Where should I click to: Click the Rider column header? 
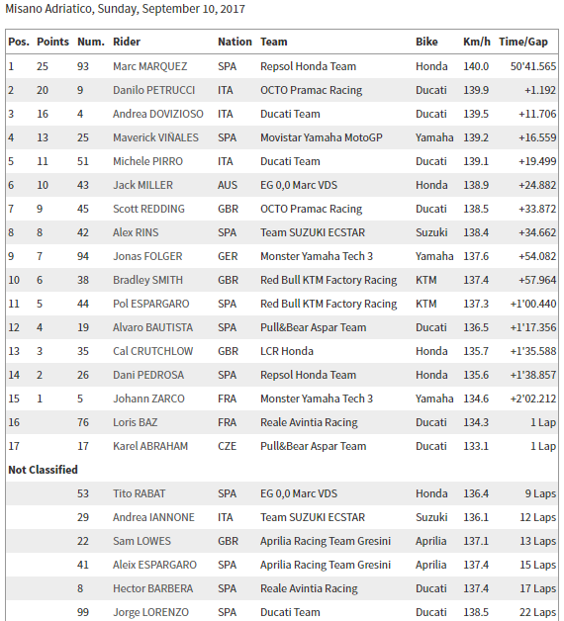[x=127, y=42]
